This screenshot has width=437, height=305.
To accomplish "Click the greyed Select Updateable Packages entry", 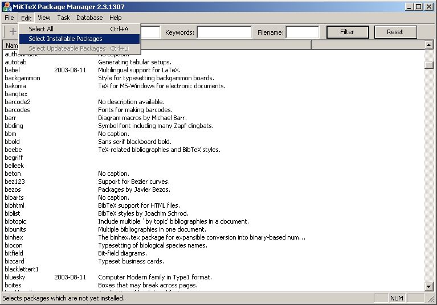I will click(x=79, y=48).
